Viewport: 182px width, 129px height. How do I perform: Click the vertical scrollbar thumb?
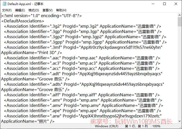tap(179, 22)
